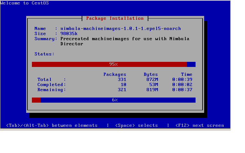Image resolution: width=245 pixels, height=153 pixels.
Task: Click the F12 next screen hint
Action: [x=199, y=126]
